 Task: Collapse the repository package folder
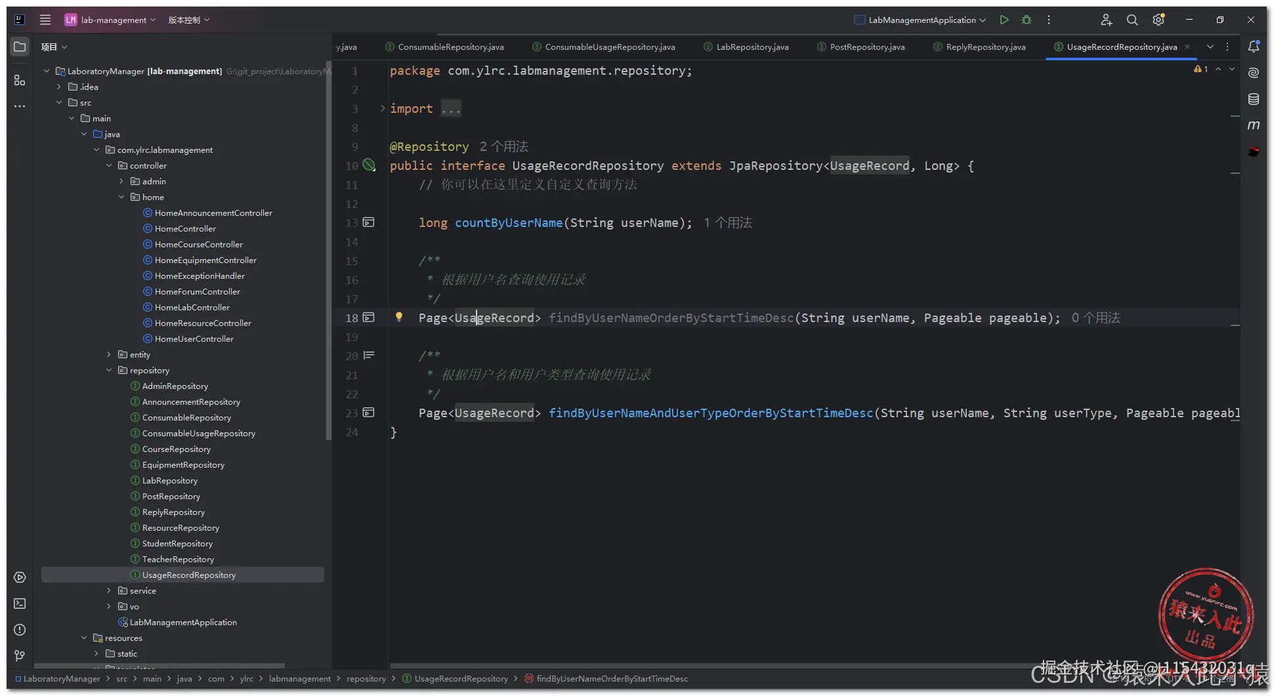[x=109, y=370]
